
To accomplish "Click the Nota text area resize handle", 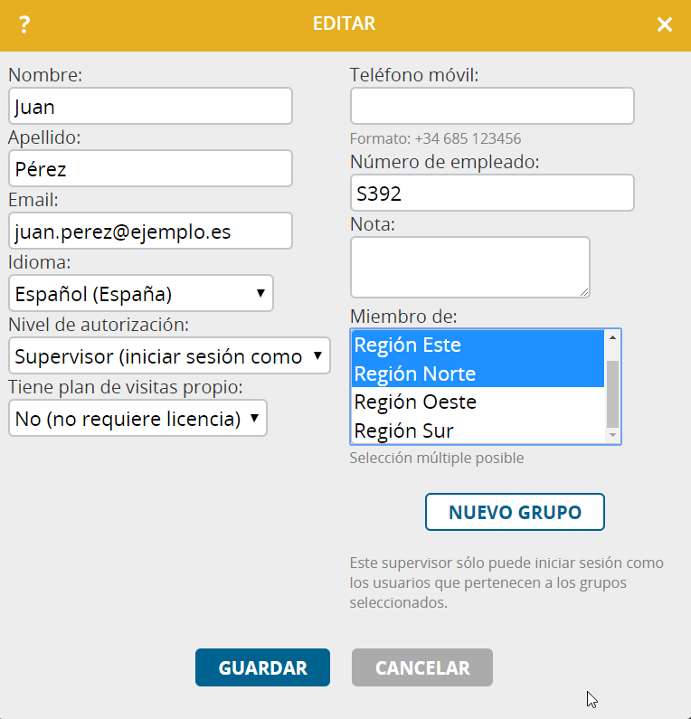I will [x=584, y=292].
